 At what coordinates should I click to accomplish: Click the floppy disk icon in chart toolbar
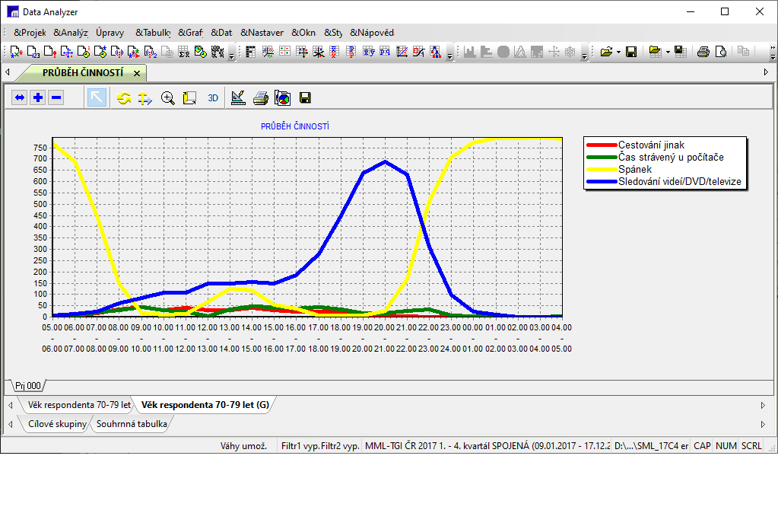pyautogui.click(x=305, y=98)
